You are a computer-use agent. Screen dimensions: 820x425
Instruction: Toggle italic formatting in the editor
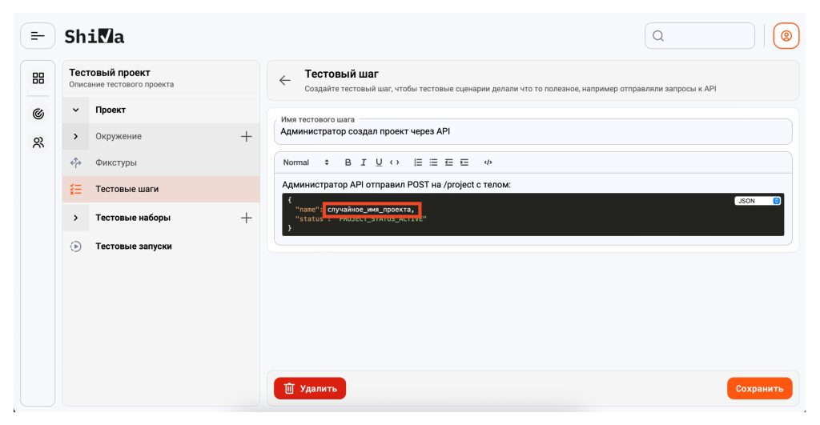(x=364, y=162)
